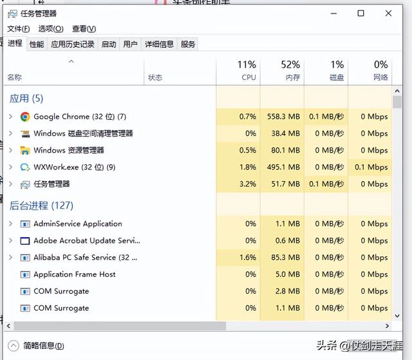The image size is (412, 360).
Task: Click WXWork's 495.1 MB memory value
Action: point(283,167)
